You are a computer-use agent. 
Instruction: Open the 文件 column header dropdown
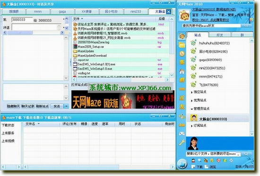(82, 19)
